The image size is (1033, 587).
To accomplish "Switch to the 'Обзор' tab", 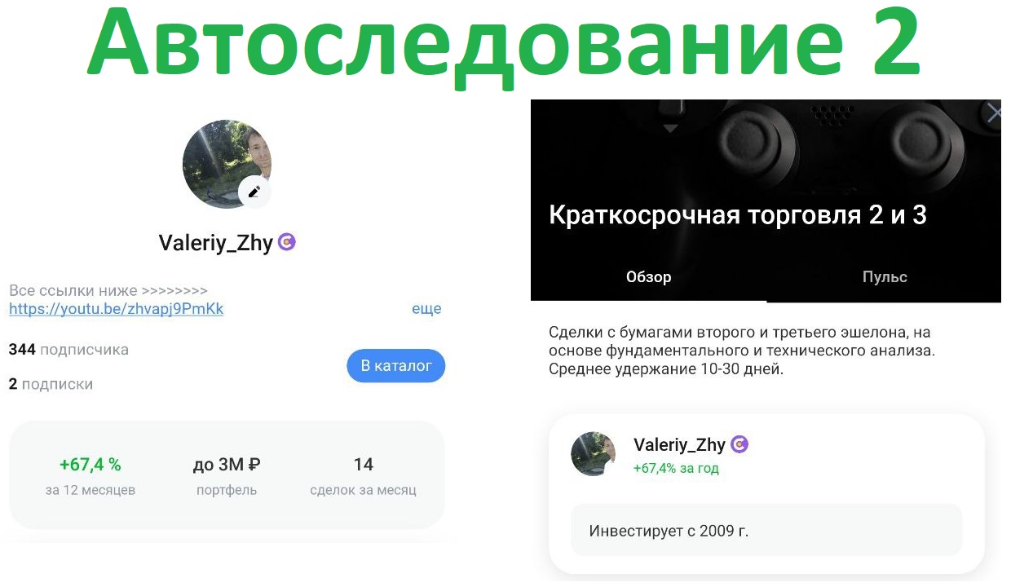I will pos(649,277).
